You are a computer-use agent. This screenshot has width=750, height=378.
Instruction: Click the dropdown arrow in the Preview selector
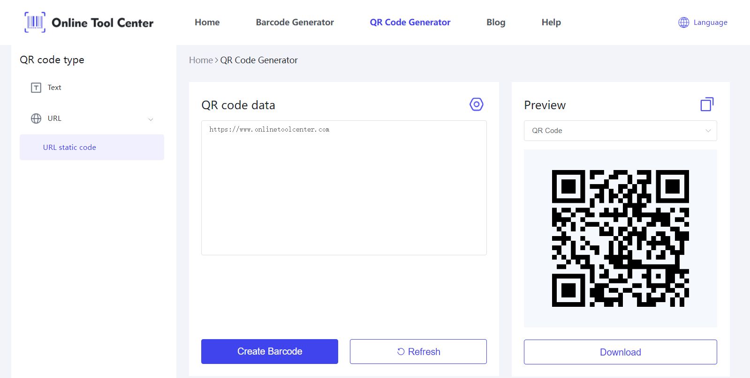click(x=708, y=131)
